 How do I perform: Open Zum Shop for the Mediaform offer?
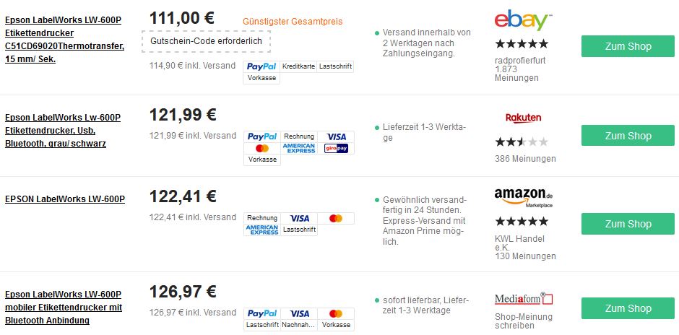628,308
